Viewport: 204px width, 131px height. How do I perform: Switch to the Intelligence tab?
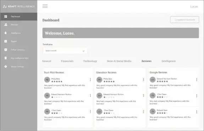pos(169,61)
